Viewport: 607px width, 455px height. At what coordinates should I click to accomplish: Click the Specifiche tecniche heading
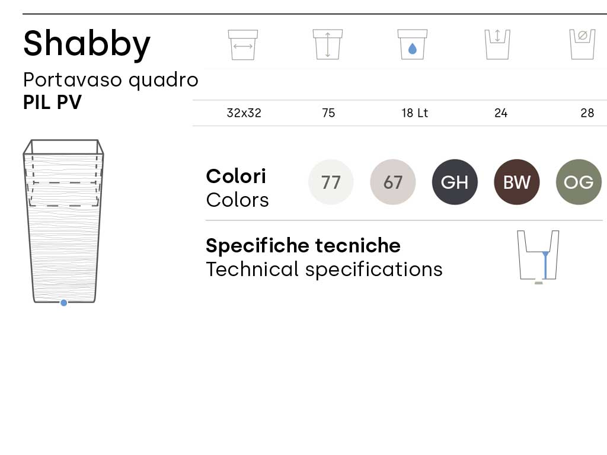pyautogui.click(x=303, y=245)
